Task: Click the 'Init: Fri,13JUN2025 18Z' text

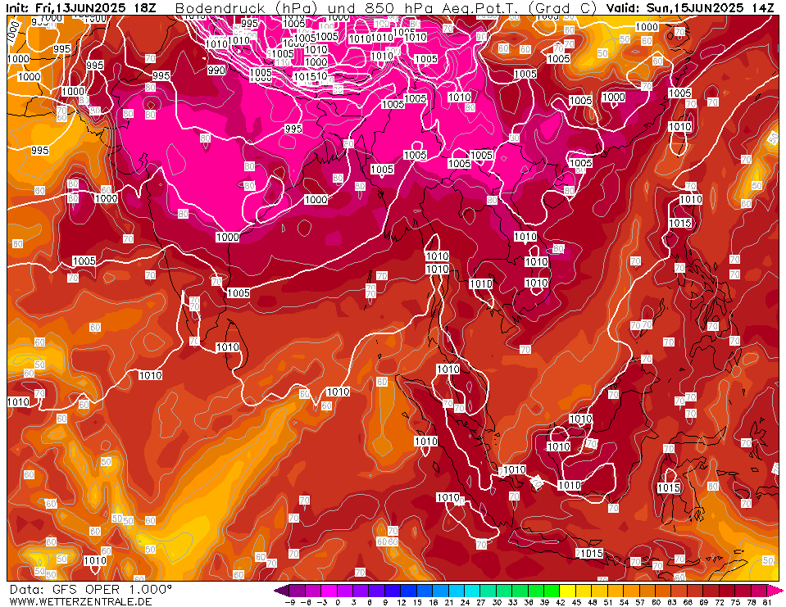Action: tap(82, 7)
